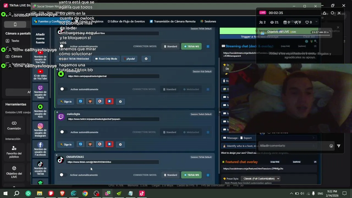Open emoji picker in comment box
Screen dimensions: 352x198
point(331,146)
